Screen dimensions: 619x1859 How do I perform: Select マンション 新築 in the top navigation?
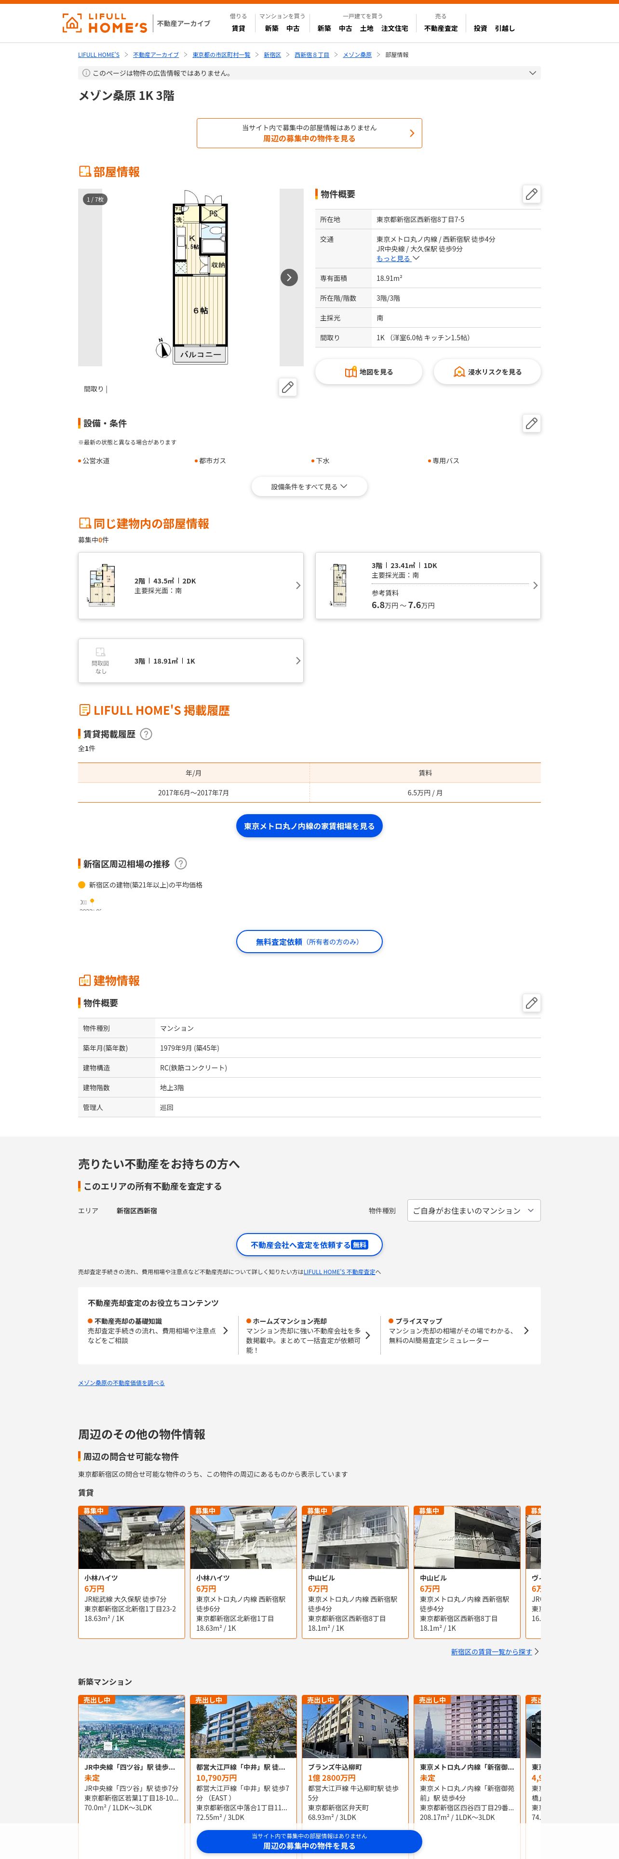[x=272, y=29]
